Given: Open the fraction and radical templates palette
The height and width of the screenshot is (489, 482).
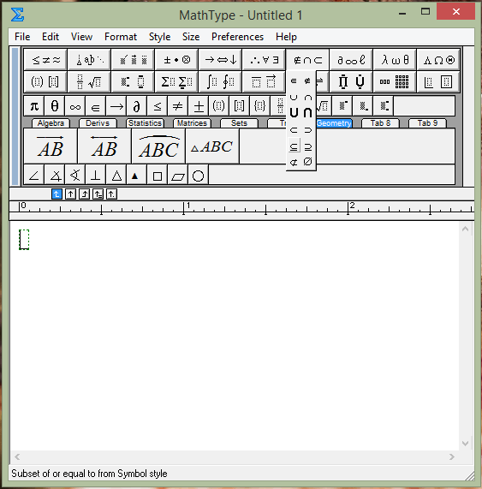Looking at the screenshot, I should (x=89, y=81).
